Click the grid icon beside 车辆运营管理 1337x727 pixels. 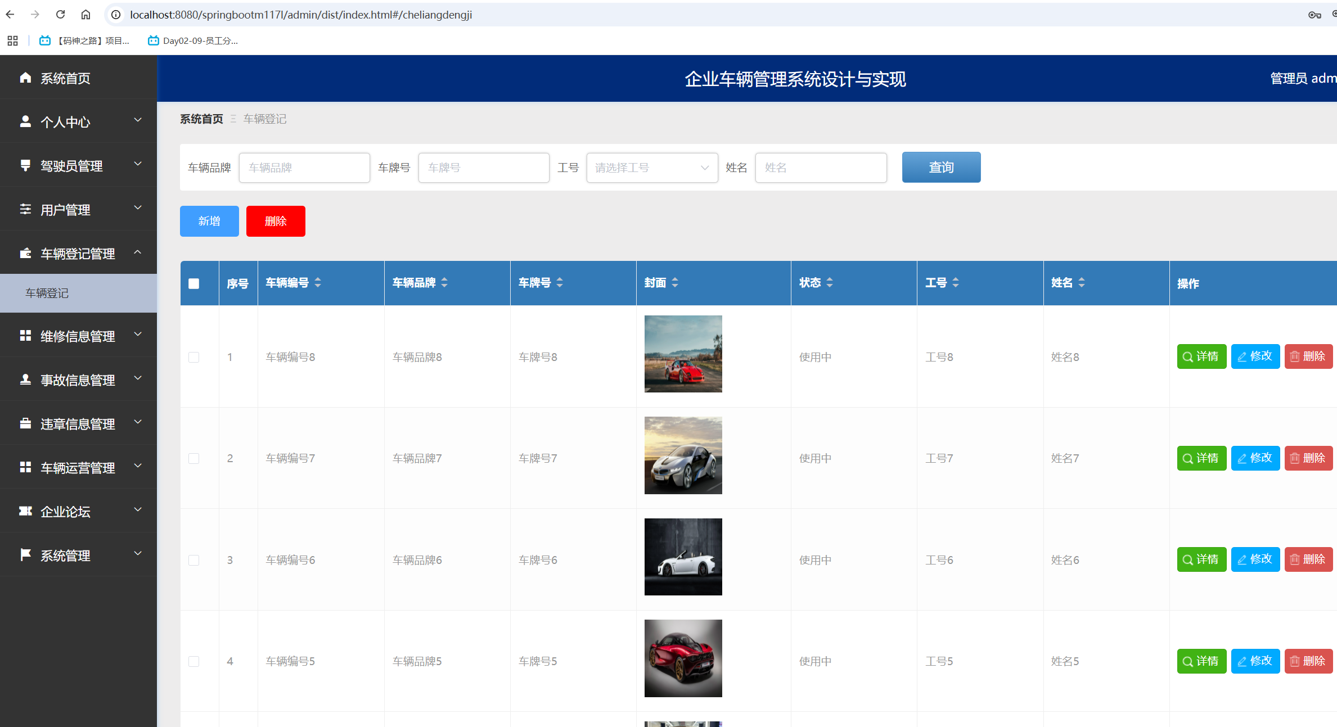[x=25, y=467]
